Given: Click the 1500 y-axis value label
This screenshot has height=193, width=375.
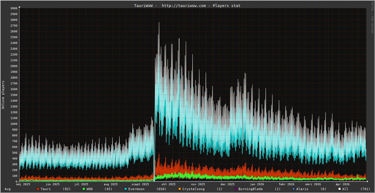Looking at the screenshot, I should pyautogui.click(x=14, y=95).
